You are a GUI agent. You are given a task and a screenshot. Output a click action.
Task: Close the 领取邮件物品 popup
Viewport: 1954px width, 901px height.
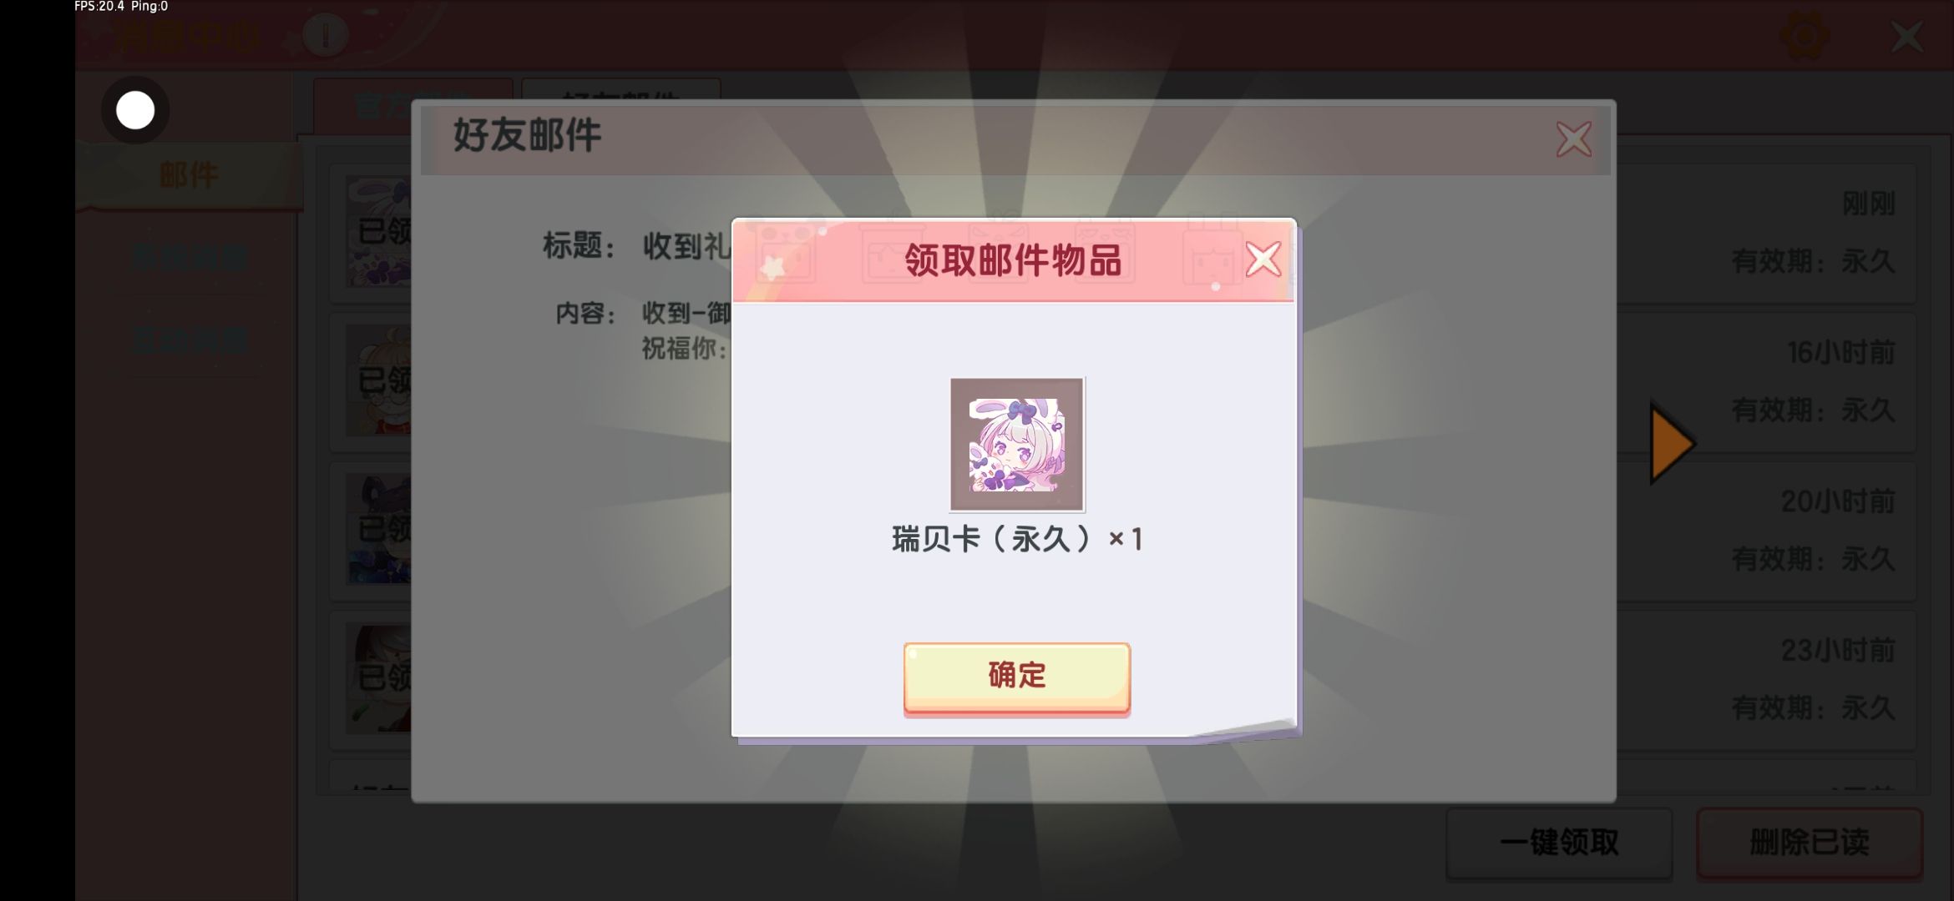(1263, 259)
